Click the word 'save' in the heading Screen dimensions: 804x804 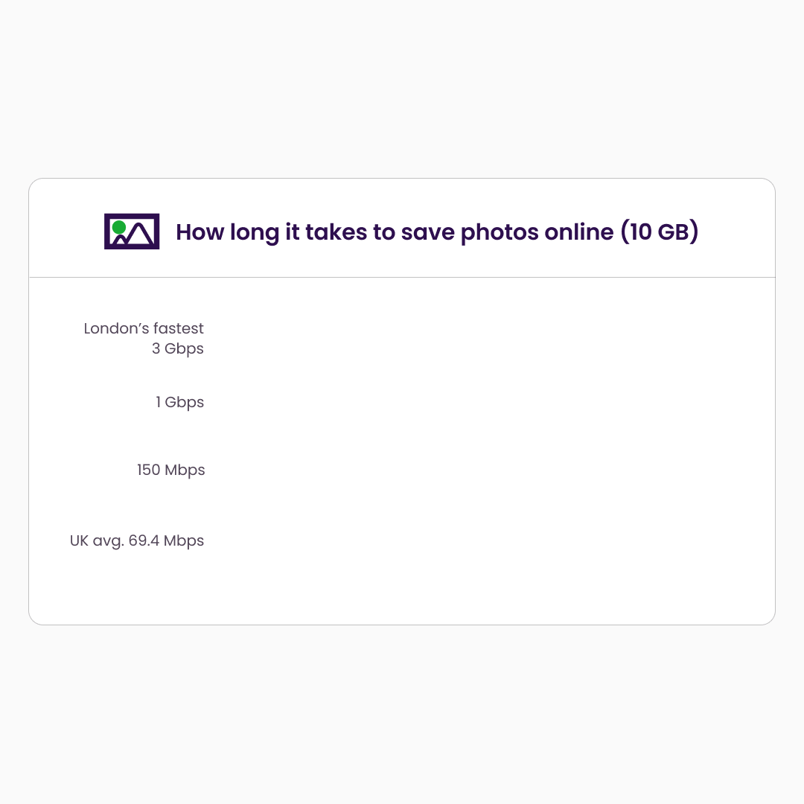pyautogui.click(x=427, y=233)
